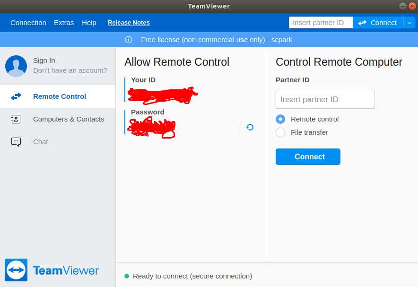The image size is (418, 287).
Task: Select the Remote control radio option
Action: [x=280, y=119]
